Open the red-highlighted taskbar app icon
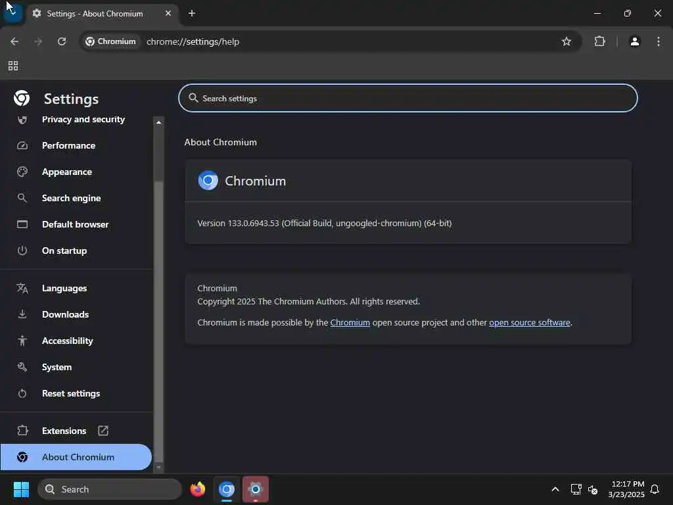 point(256,489)
